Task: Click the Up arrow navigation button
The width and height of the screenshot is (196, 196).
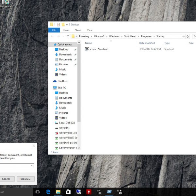Action: (68, 36)
